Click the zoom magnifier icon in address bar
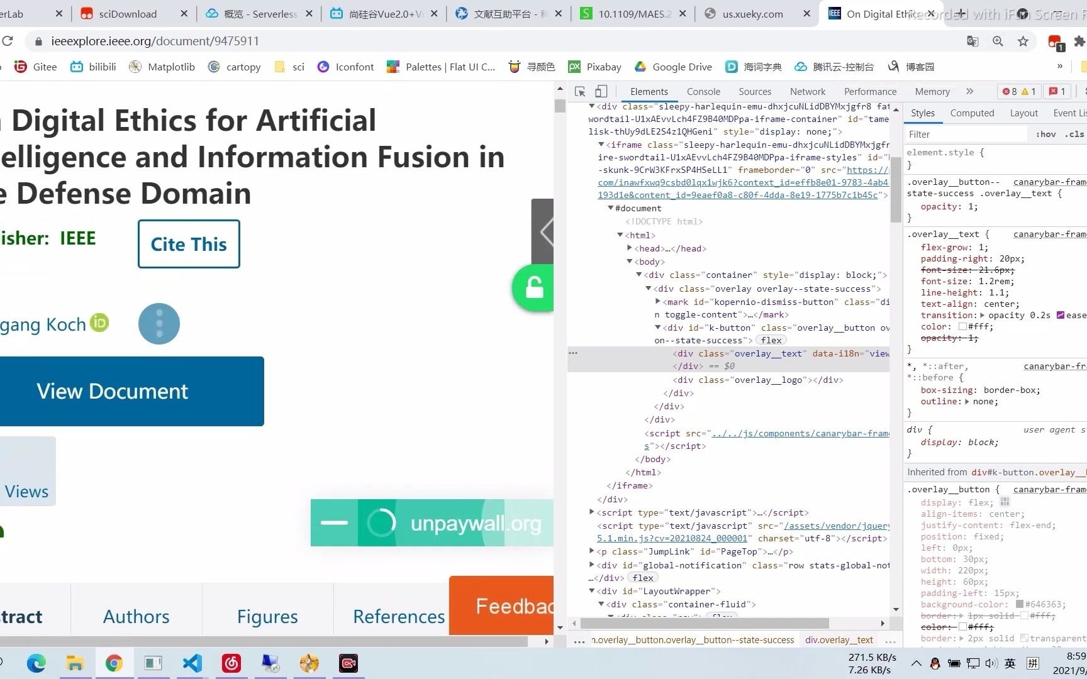This screenshot has width=1087, height=679. pos(998,41)
